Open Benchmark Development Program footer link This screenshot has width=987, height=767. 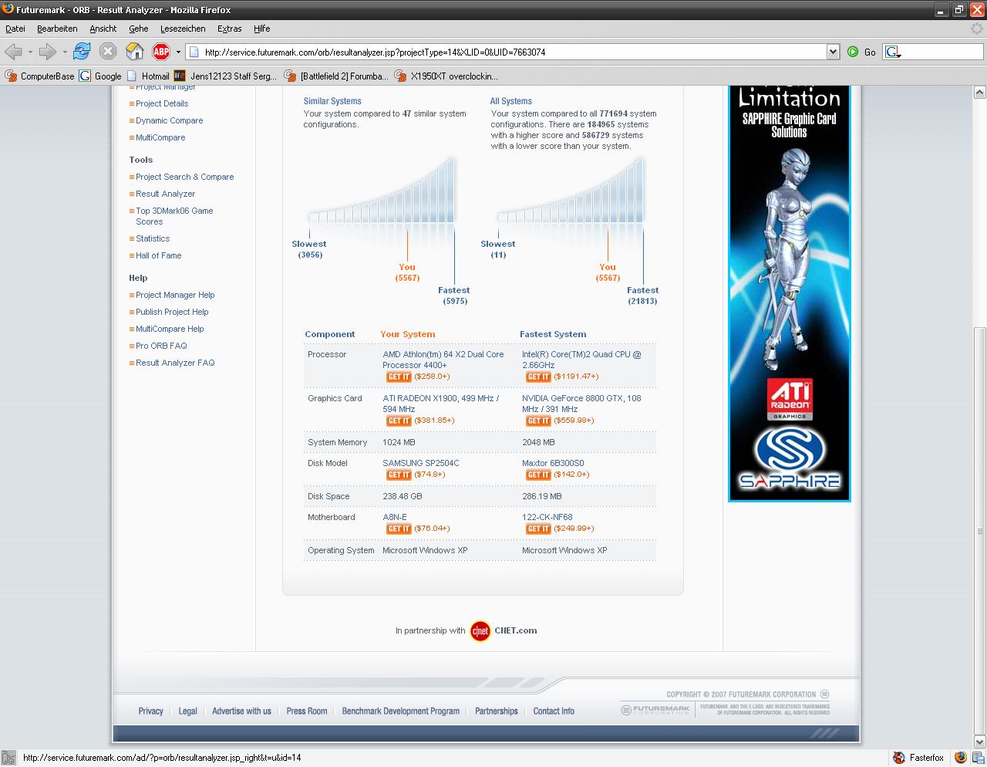(401, 711)
